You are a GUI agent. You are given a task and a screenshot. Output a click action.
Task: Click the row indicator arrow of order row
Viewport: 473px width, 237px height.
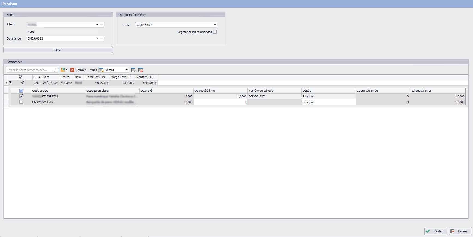point(6,83)
